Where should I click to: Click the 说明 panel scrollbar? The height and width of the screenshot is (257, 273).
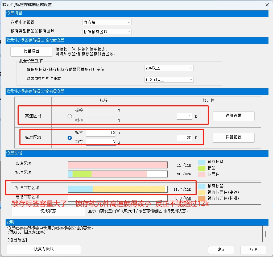click(x=265, y=234)
